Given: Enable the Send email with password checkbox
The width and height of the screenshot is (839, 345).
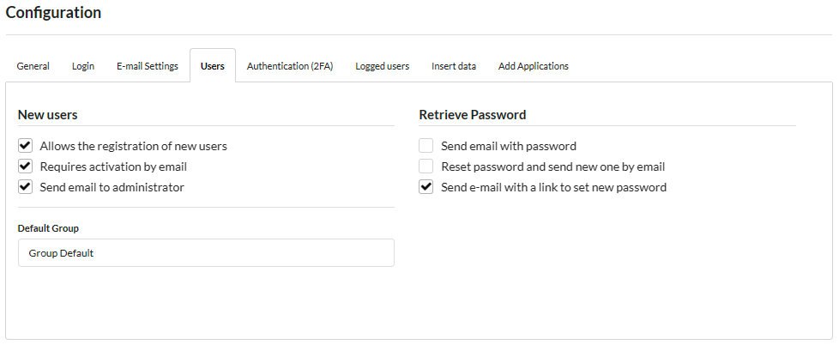Looking at the screenshot, I should 426,146.
